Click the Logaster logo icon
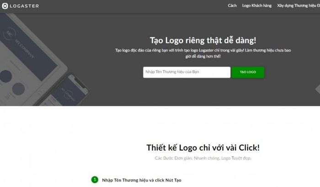Viewport: 320px width, 187px height. tap(5, 6)
